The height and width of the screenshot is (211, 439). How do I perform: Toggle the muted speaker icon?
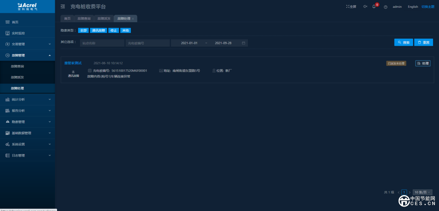point(365,6)
